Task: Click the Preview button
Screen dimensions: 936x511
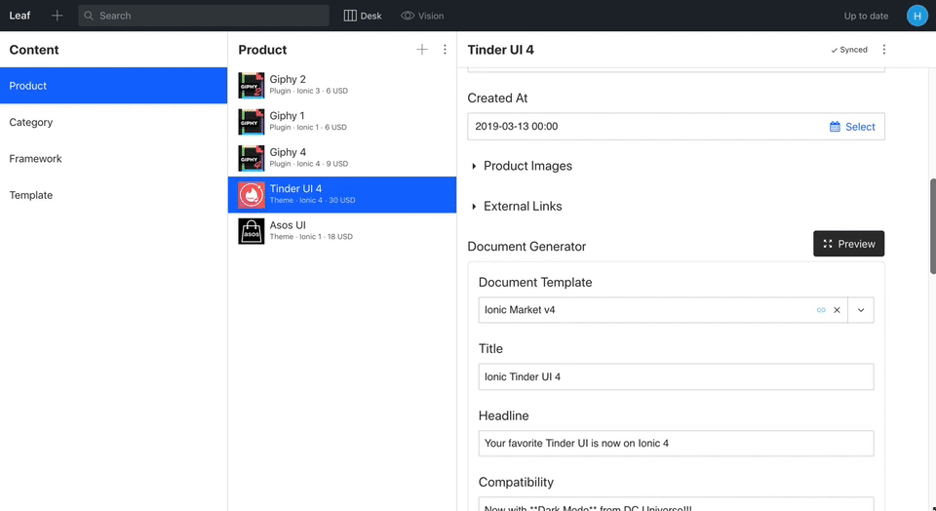Action: click(848, 244)
